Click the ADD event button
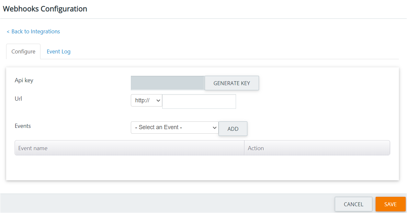Viewport: 407px width, 213px height. [x=233, y=129]
